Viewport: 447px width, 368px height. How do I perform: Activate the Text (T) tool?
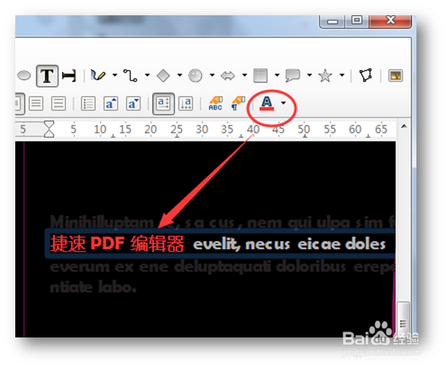point(47,76)
